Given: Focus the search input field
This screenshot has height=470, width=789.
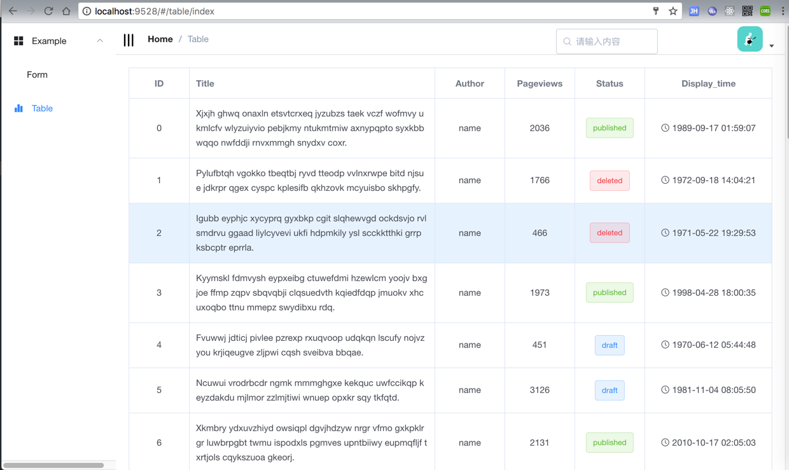Looking at the screenshot, I should pyautogui.click(x=612, y=41).
